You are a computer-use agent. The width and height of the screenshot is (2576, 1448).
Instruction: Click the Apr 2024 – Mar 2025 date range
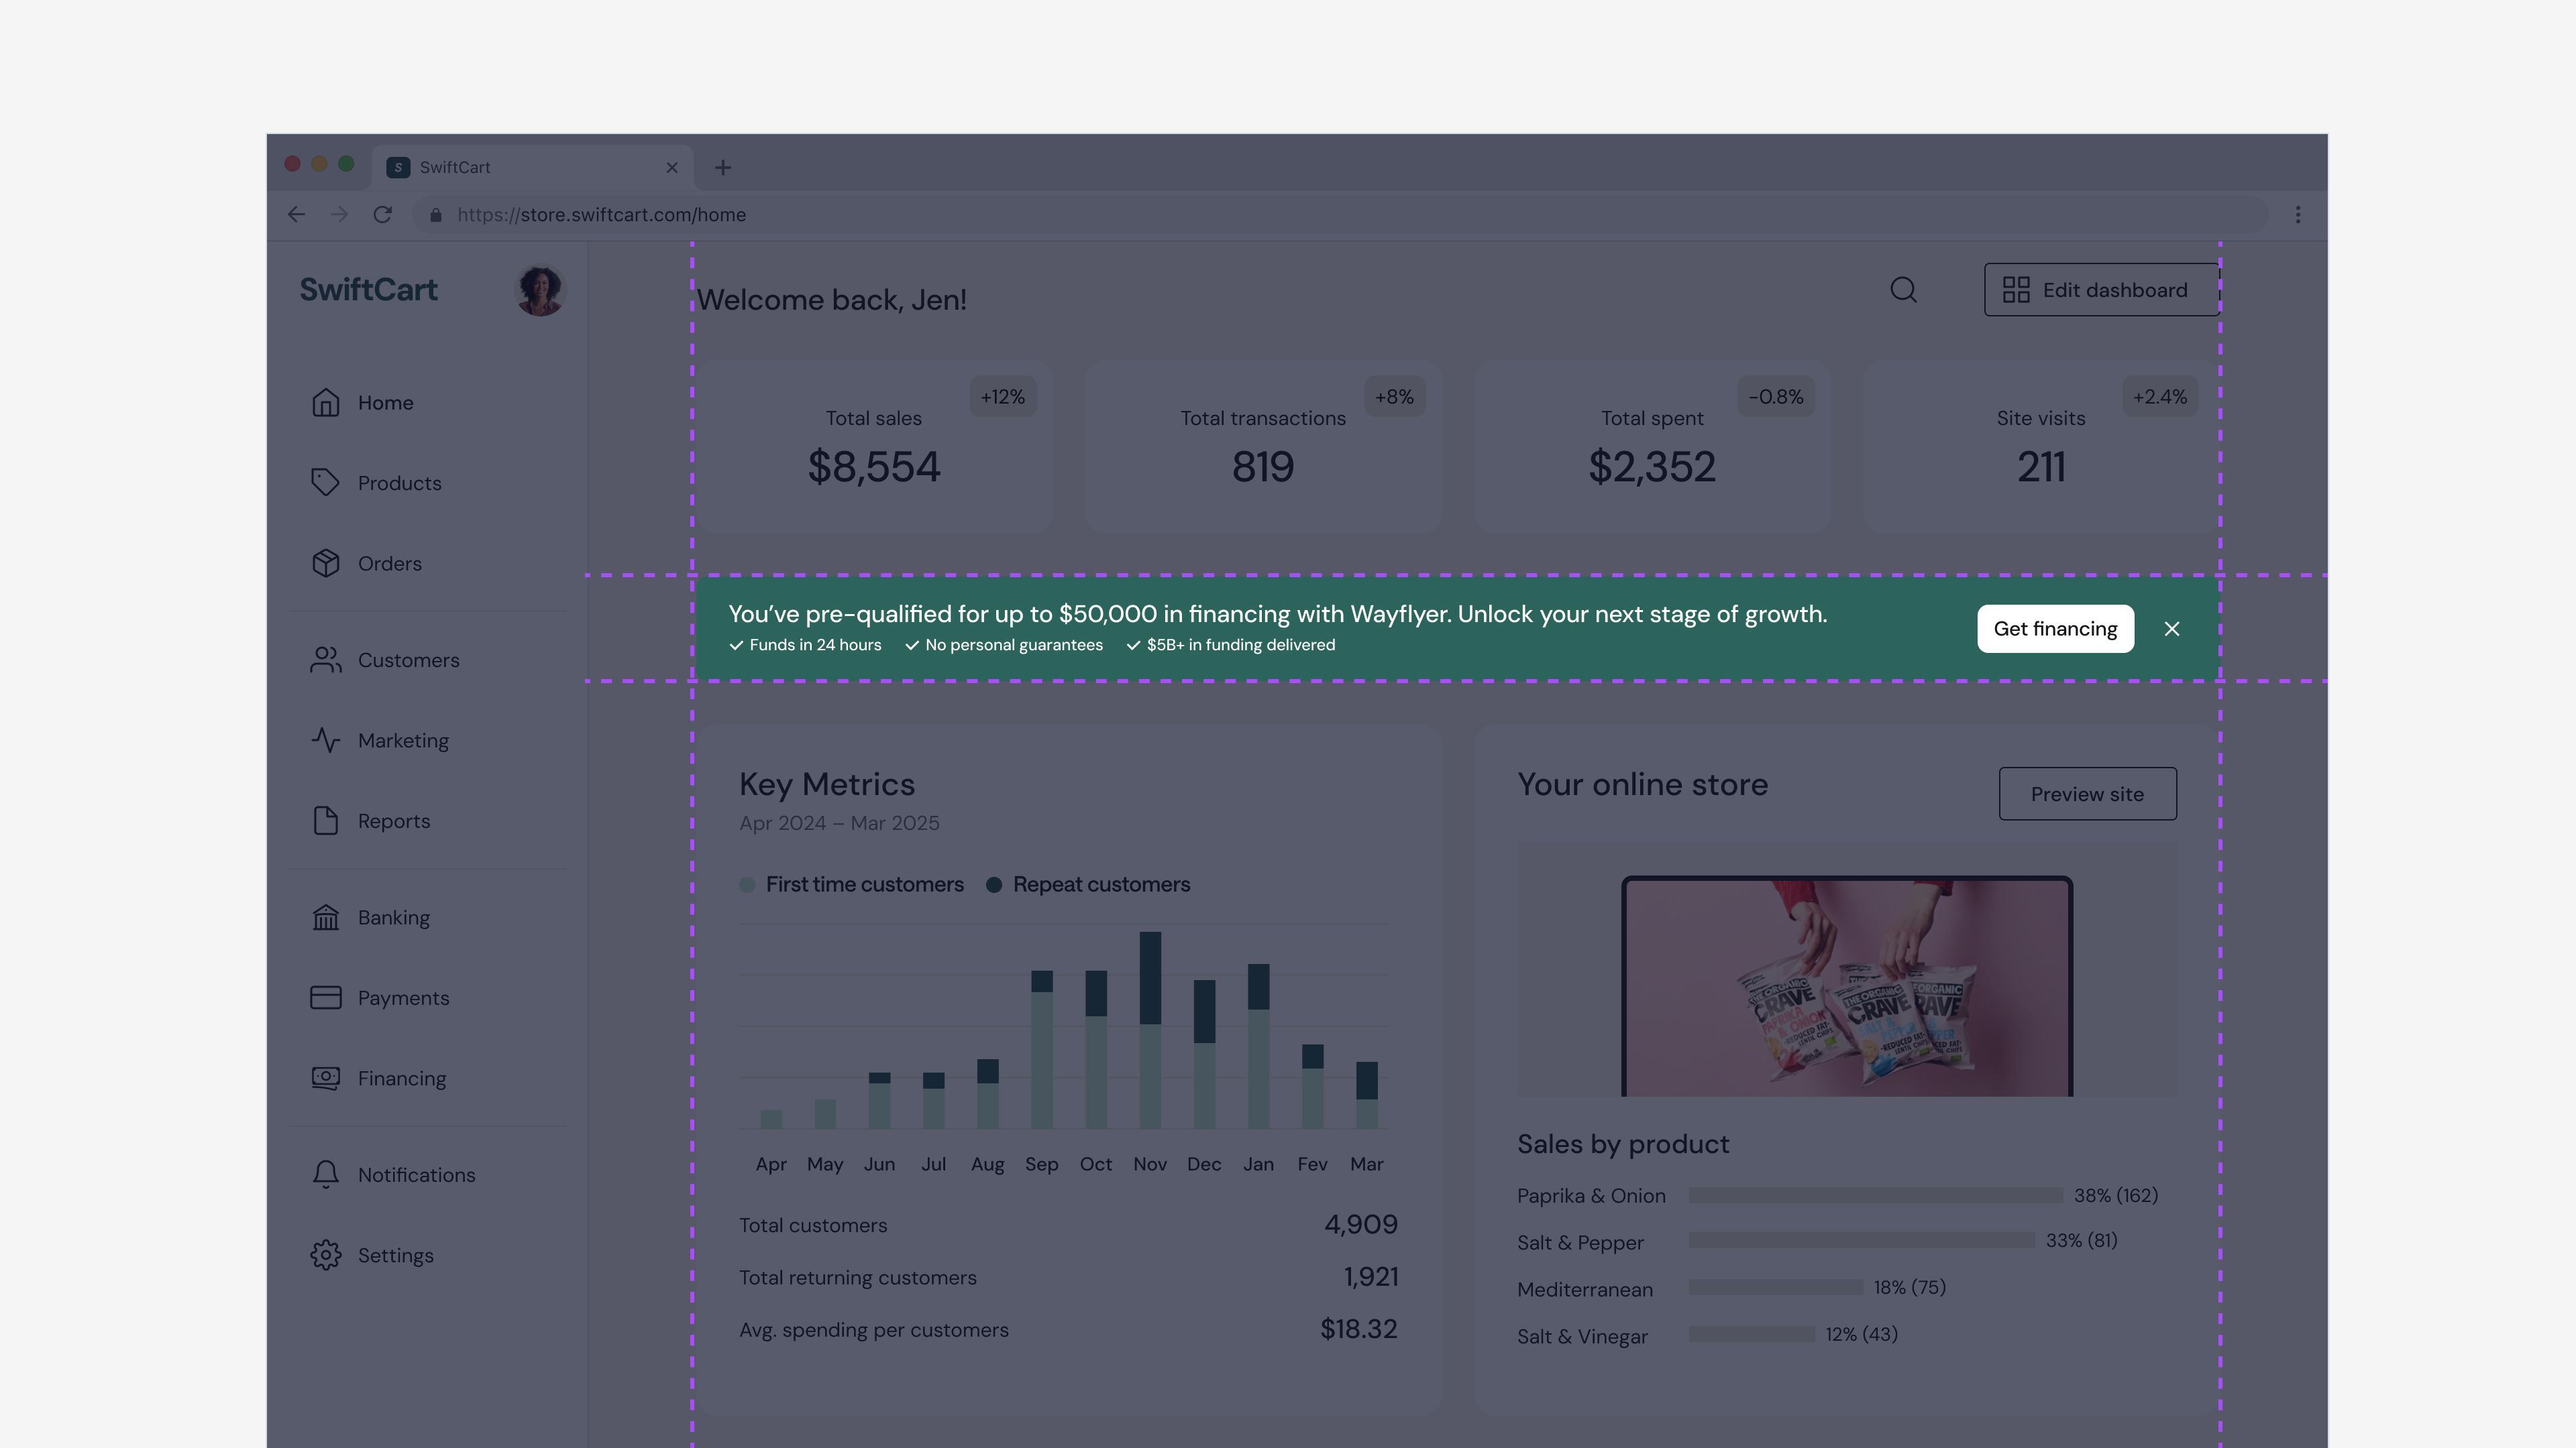839,823
